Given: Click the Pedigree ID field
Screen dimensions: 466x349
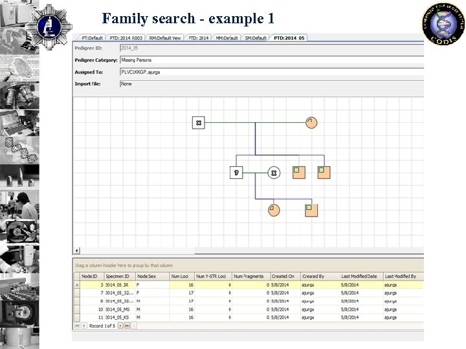Looking at the screenshot, I should (x=272, y=48).
